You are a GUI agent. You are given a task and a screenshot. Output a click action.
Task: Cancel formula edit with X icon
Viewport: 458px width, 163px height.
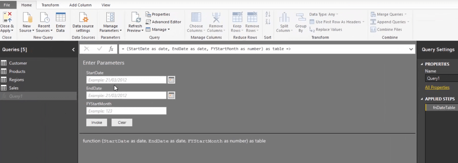tap(86, 49)
